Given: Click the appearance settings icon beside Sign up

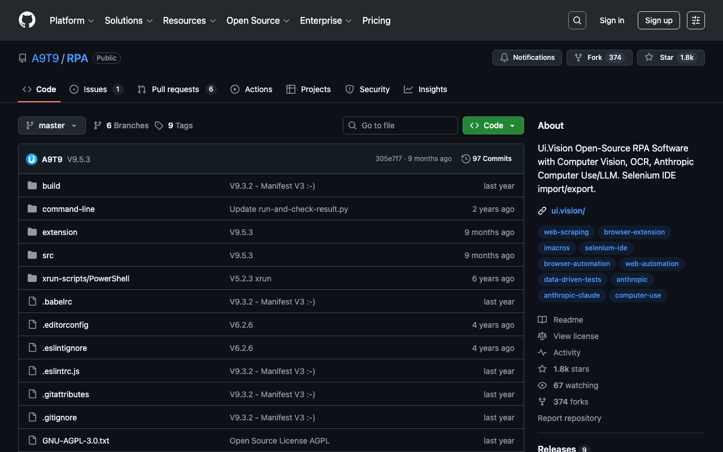Looking at the screenshot, I should (695, 20).
